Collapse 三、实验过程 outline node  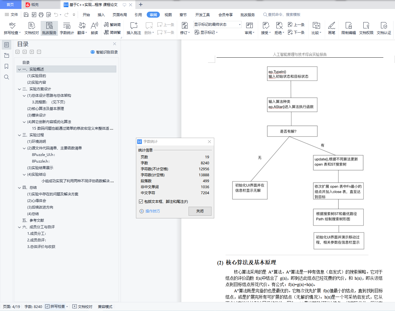point(19,135)
